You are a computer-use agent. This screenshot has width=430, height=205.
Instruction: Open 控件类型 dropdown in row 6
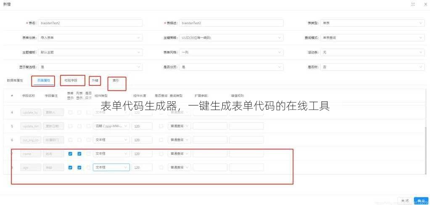pos(111,140)
